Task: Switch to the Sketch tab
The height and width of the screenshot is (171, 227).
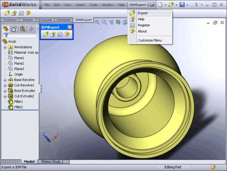Action: click(x=28, y=20)
